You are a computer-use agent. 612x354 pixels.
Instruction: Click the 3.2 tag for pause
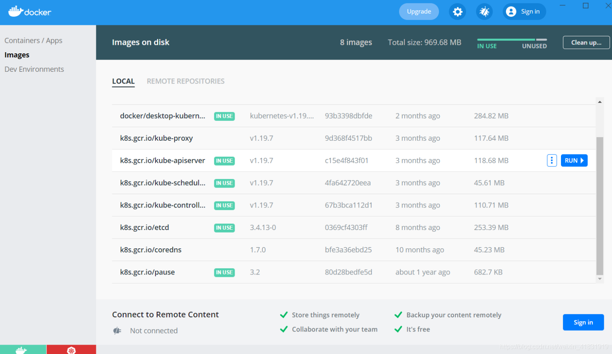pos(255,272)
